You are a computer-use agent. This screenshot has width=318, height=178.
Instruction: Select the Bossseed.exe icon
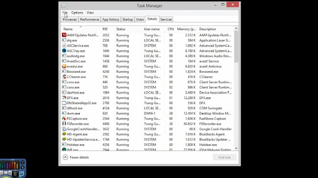pos(64,71)
